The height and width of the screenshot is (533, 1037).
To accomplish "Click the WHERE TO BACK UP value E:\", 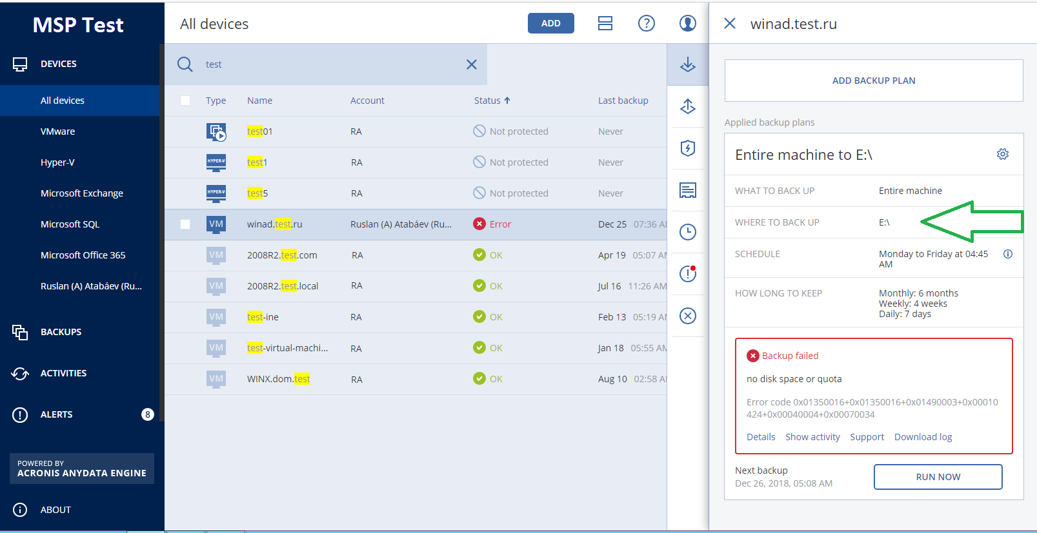I will [884, 222].
